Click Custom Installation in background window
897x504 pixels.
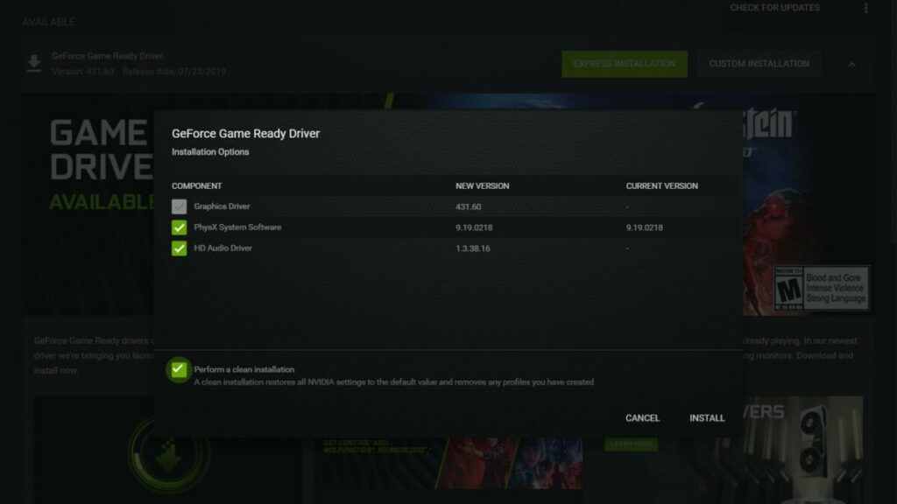[759, 64]
